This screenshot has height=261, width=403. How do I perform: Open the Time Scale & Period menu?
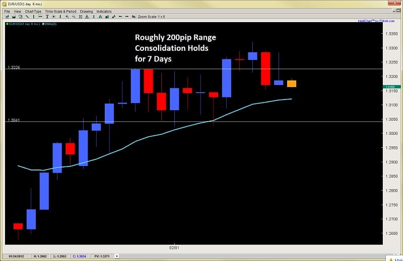coord(60,11)
